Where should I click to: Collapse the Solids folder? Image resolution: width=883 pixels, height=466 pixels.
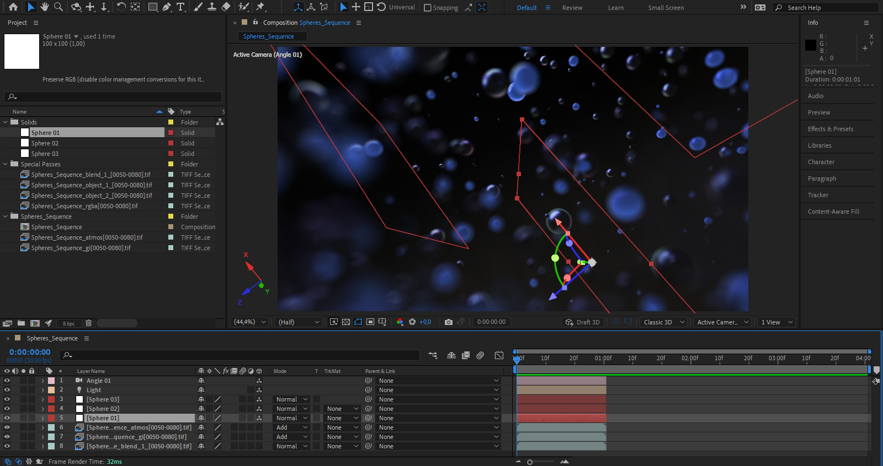click(x=6, y=122)
